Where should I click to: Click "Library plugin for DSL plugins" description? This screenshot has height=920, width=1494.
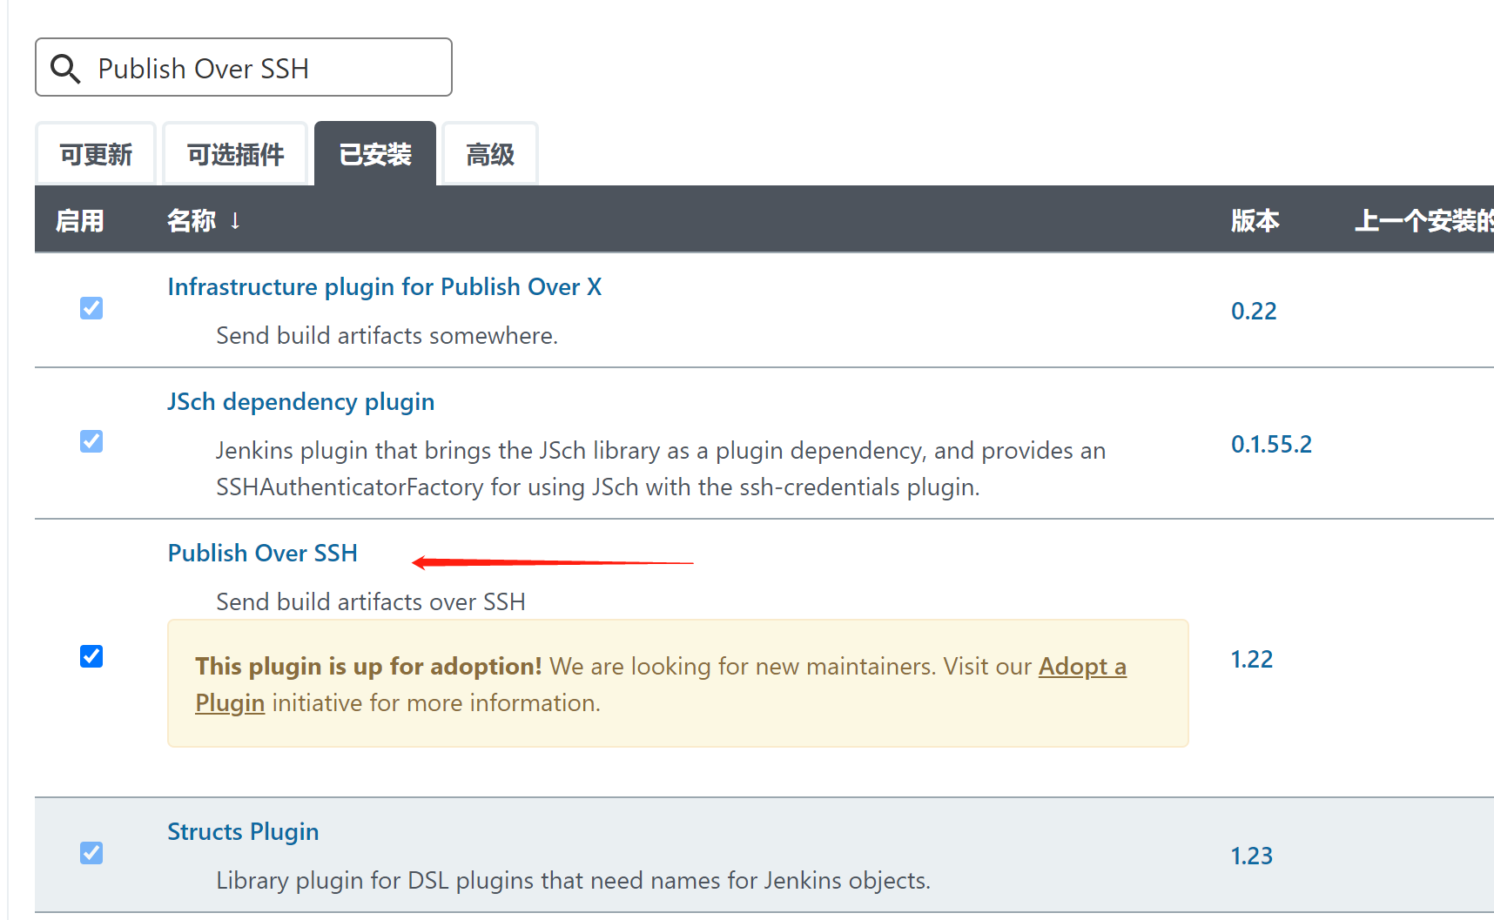(x=573, y=880)
